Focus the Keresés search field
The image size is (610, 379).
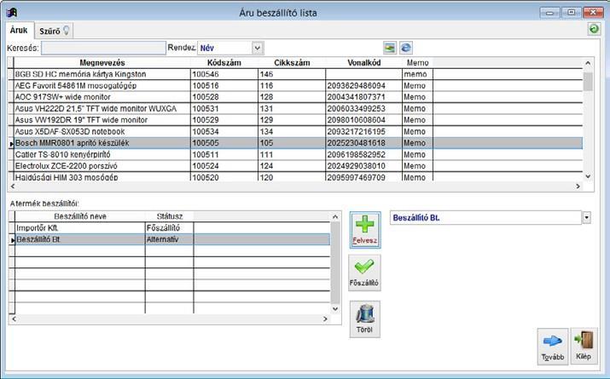click(x=103, y=49)
